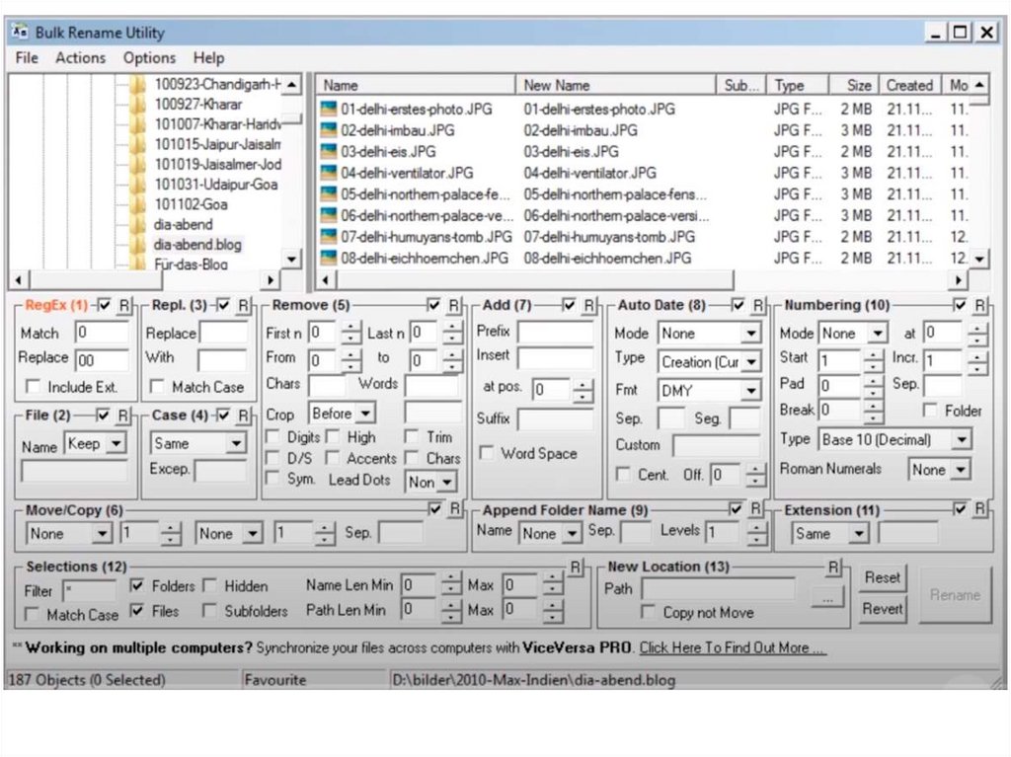The image size is (1011, 757).
Task: Open the Auto Date Mode dropdown
Action: 750,334
